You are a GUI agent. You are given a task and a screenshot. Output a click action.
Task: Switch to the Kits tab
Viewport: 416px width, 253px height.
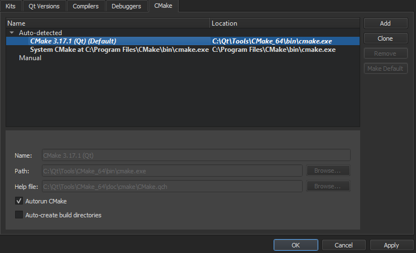[x=10, y=6]
